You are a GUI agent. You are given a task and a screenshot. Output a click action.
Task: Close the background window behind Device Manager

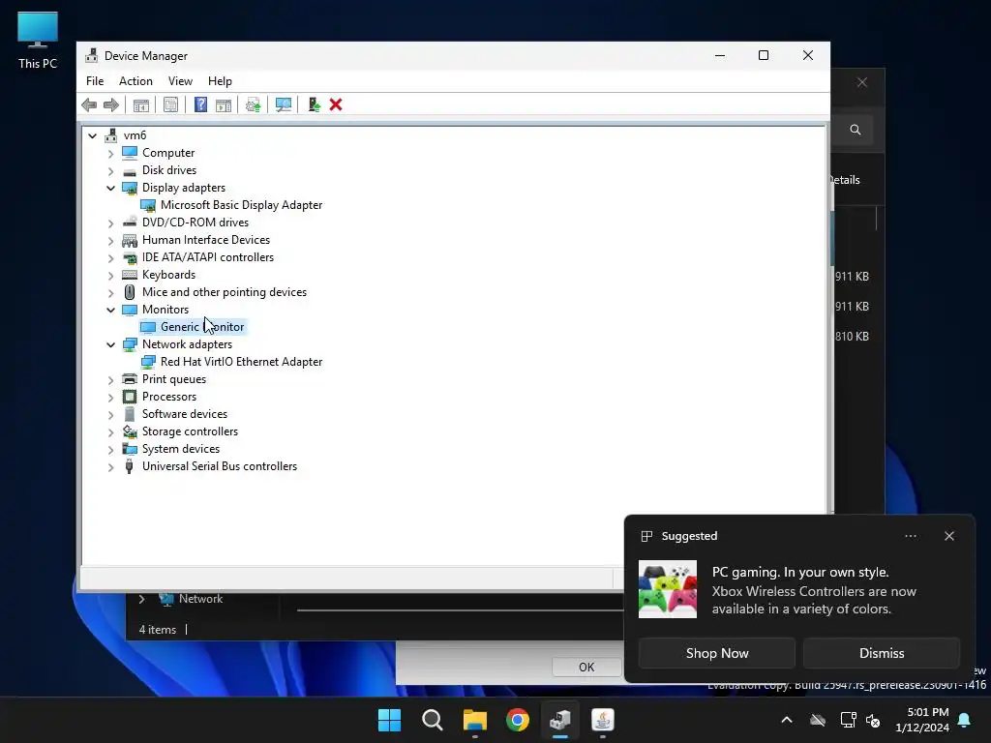pyautogui.click(x=862, y=83)
